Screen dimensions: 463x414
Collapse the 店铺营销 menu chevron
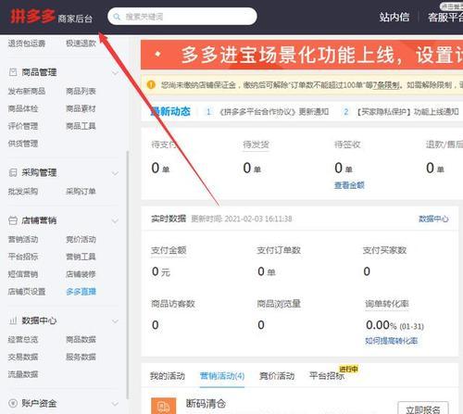115,220
